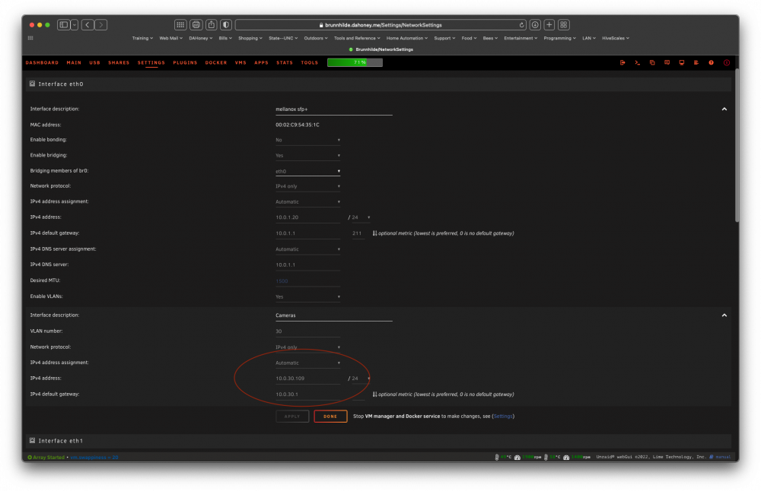Open the DASHBOARD tab
Viewport: 761px width, 491px height.
[42, 62]
